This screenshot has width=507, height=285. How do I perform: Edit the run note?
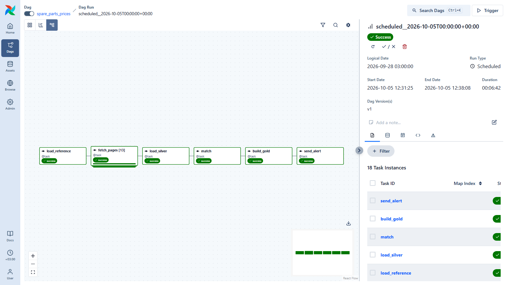point(494,122)
